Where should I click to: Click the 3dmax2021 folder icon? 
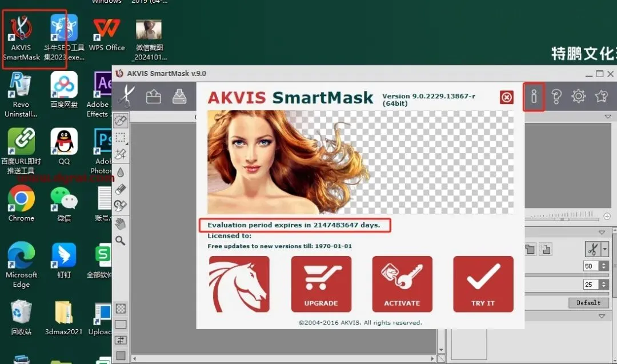pos(64,318)
